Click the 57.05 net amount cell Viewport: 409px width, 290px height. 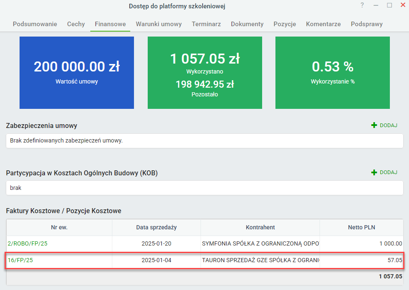(362, 261)
